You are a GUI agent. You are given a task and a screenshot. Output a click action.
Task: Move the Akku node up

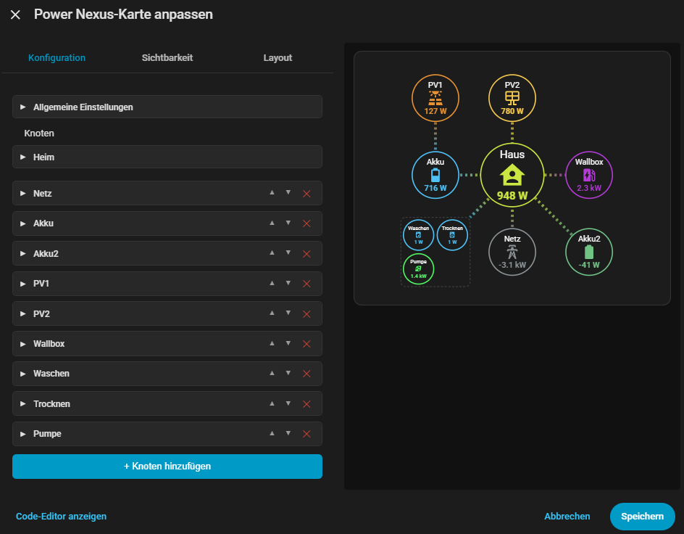tap(272, 223)
